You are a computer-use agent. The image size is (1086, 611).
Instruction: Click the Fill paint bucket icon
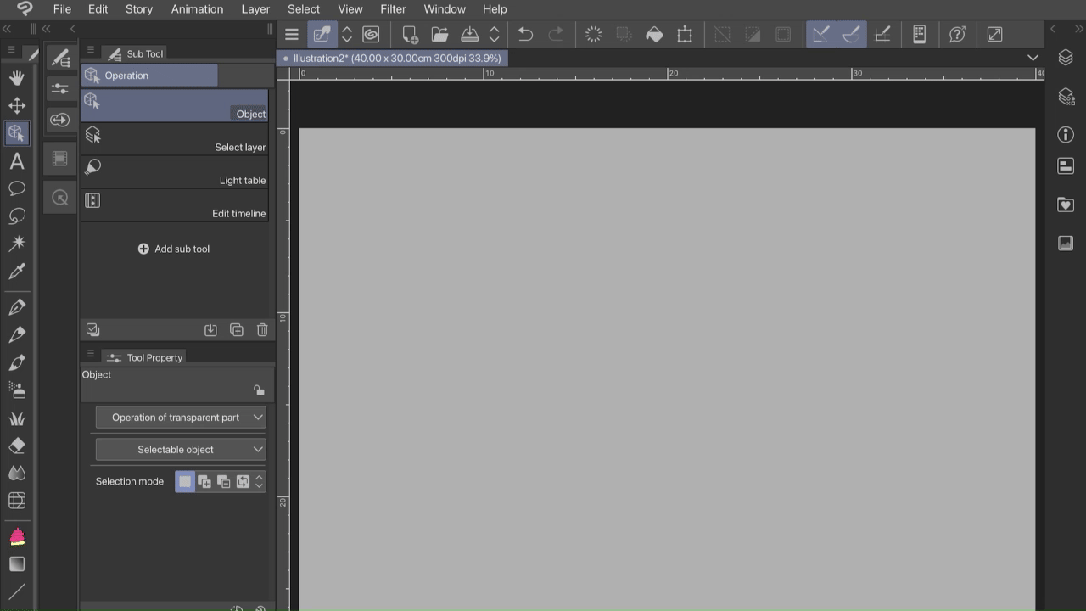coord(654,35)
